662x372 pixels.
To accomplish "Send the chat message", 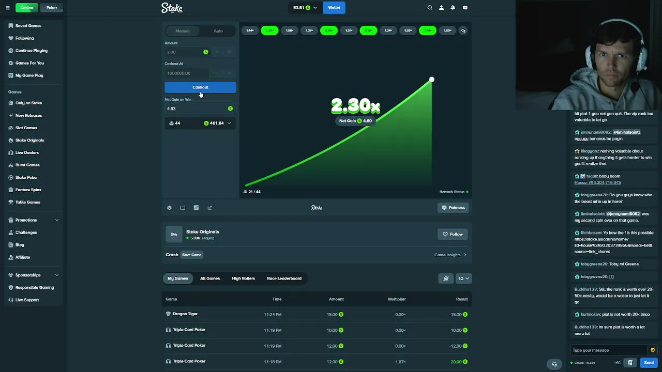I will pyautogui.click(x=649, y=363).
